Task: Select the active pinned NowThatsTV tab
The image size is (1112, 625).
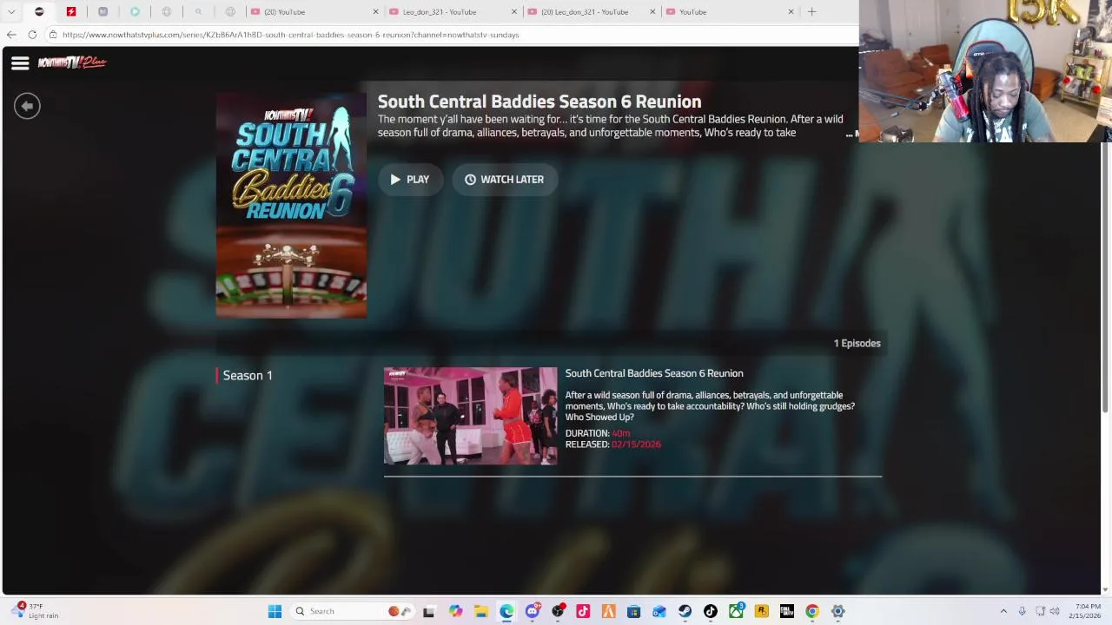Action: (39, 12)
